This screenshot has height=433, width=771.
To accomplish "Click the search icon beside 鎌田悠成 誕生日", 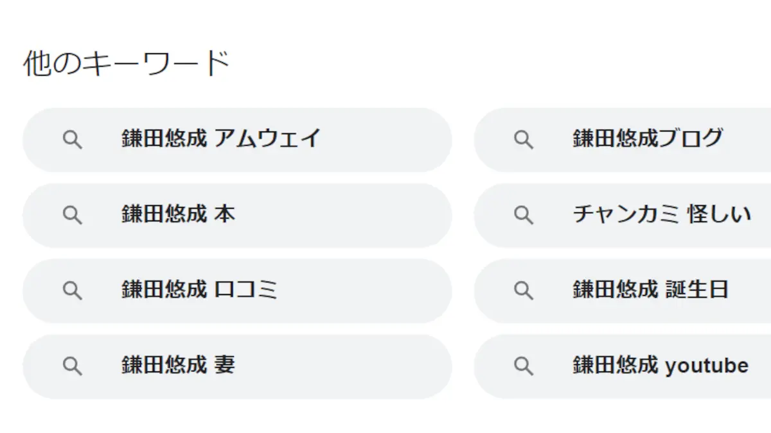I will (x=524, y=291).
